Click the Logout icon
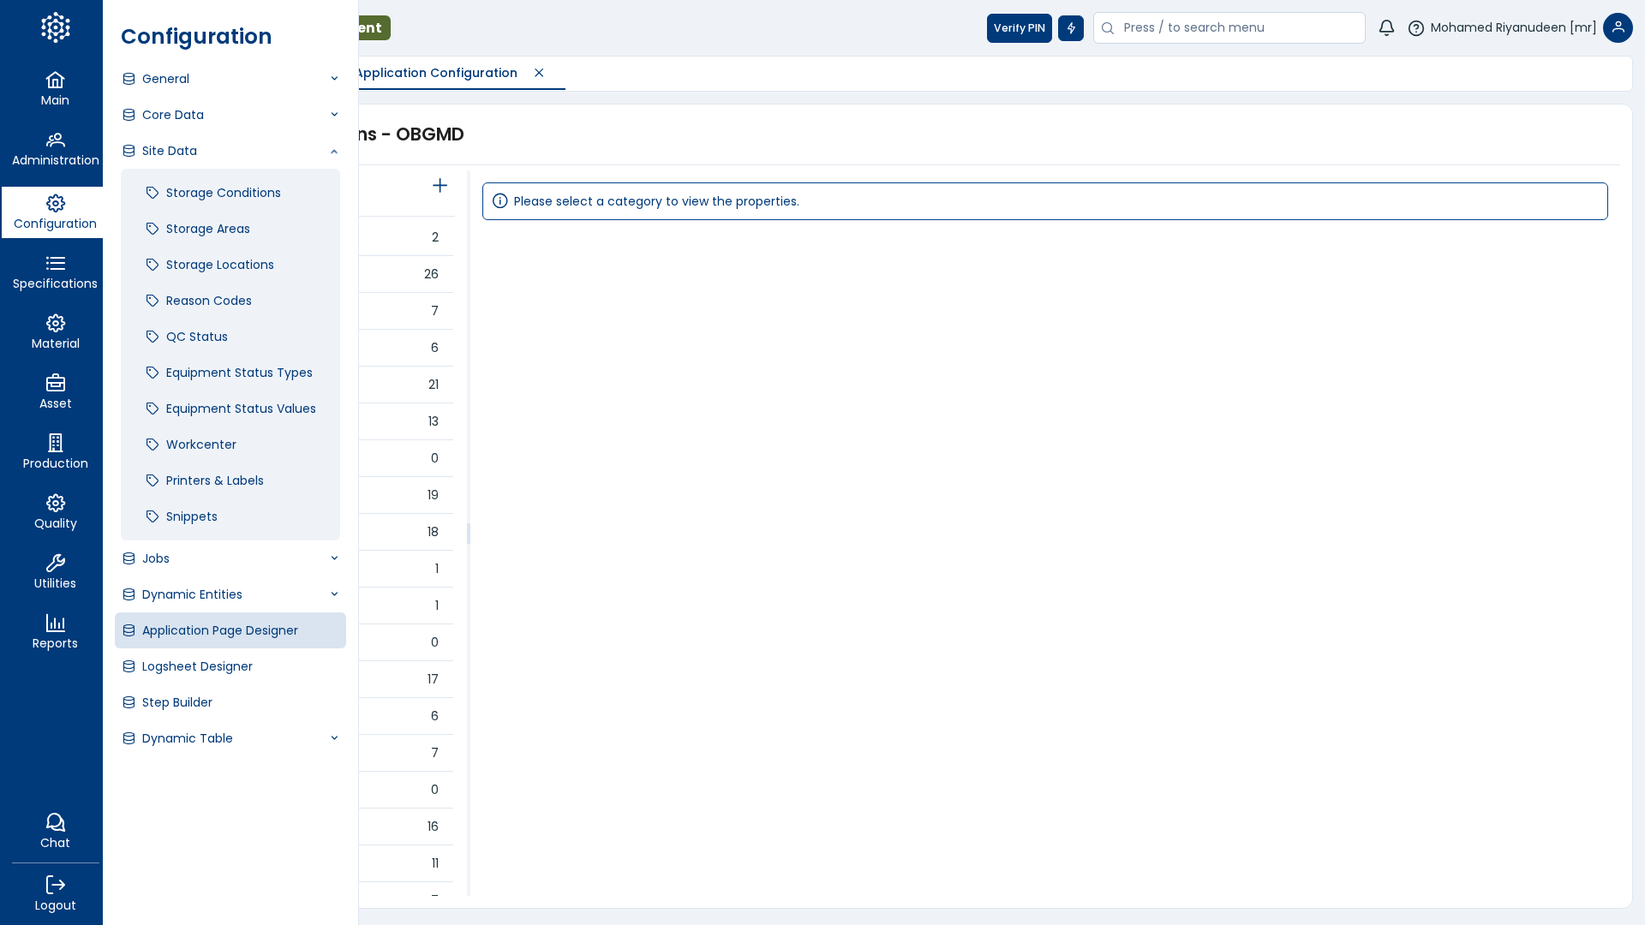 click(x=55, y=886)
